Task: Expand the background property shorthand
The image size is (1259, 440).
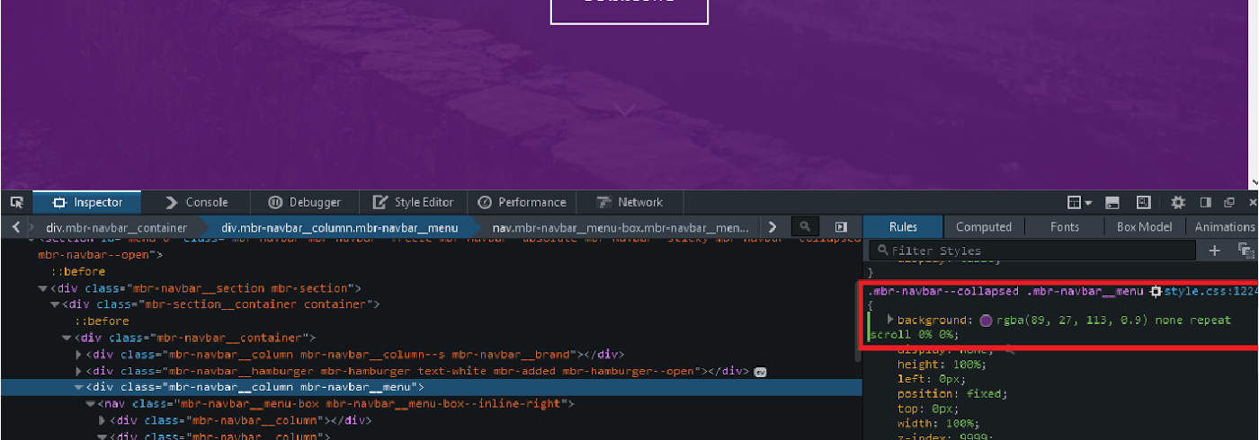Action: (890, 320)
